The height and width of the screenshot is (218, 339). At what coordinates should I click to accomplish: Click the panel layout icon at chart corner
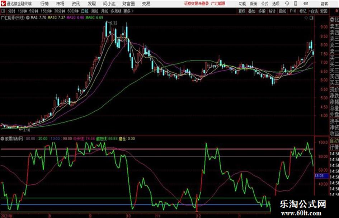(311, 18)
